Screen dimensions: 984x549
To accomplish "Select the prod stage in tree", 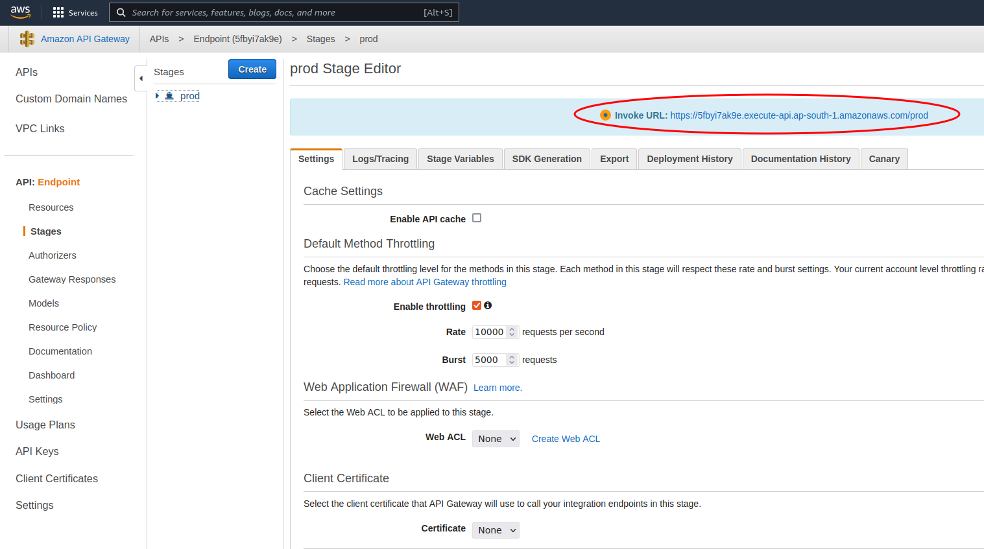I will [189, 96].
